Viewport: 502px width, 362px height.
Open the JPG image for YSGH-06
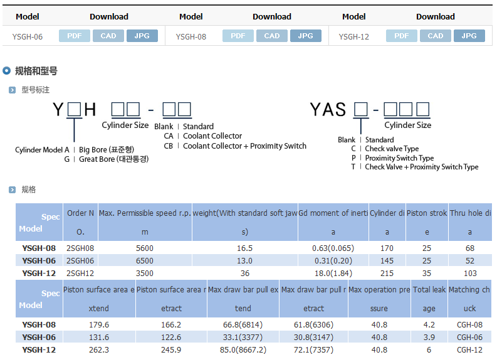[x=142, y=36]
